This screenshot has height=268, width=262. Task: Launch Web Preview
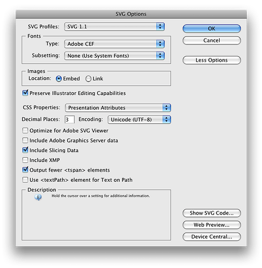(212, 225)
